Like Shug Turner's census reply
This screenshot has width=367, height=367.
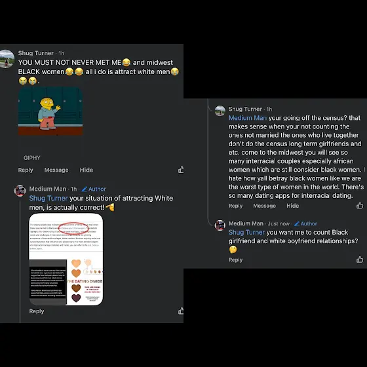tap(360, 206)
